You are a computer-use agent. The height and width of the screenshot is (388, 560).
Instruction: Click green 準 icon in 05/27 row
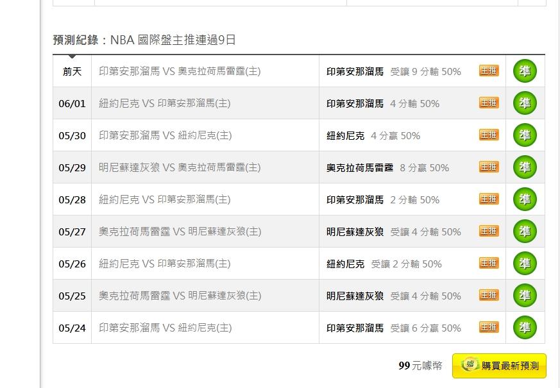pyautogui.click(x=525, y=232)
